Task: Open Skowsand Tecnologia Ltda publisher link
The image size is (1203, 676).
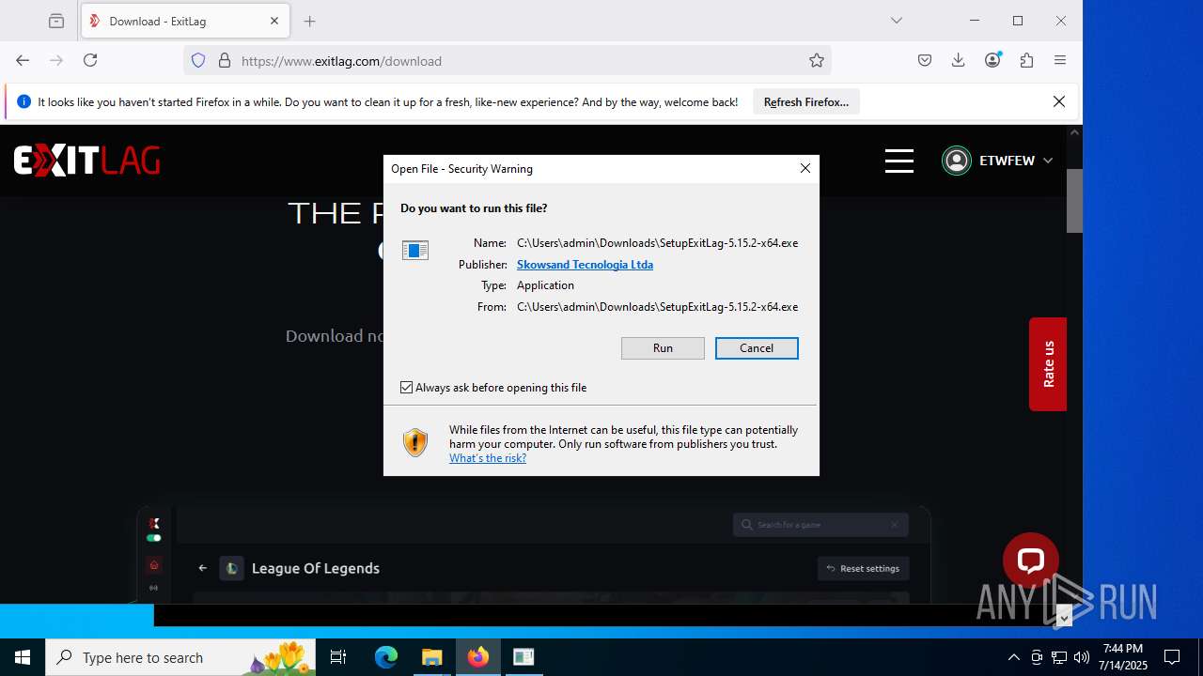Action: (x=585, y=265)
